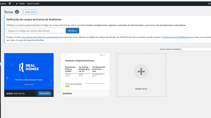Select Vaciar la caché in top bar
Image resolution: width=211 pixels, height=118 pixels.
pos(33,4)
